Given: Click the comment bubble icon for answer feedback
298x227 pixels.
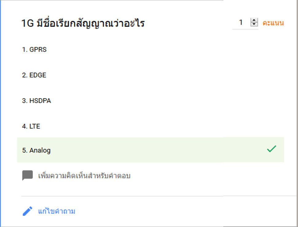Looking at the screenshot, I should pyautogui.click(x=28, y=175).
